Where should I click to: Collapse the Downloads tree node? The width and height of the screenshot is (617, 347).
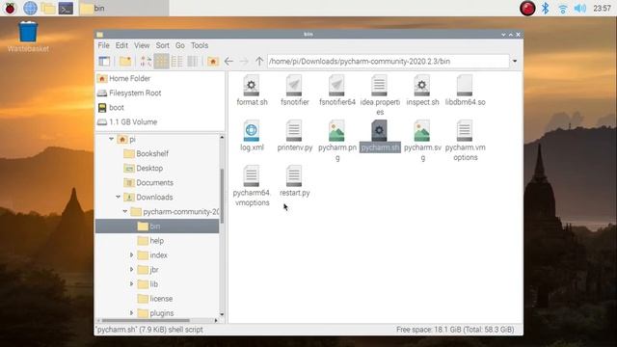[x=118, y=197]
